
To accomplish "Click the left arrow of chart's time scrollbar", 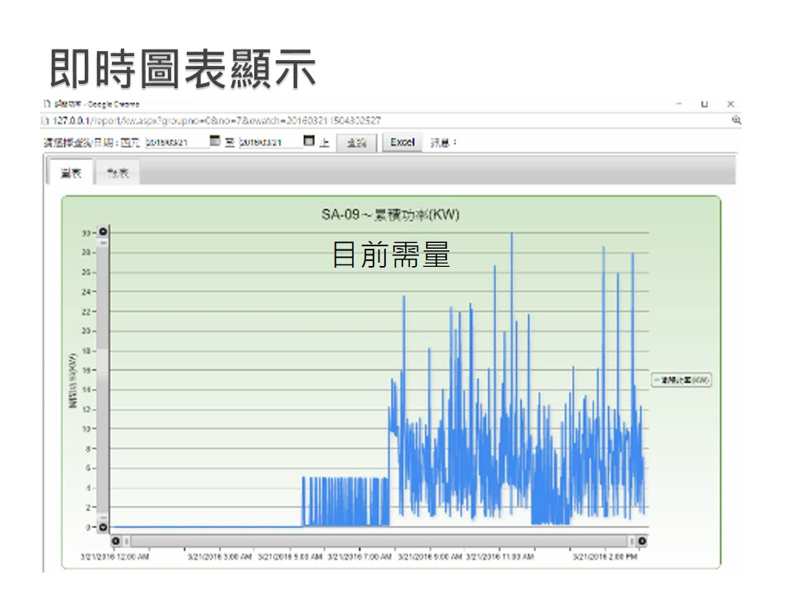I will coord(115,541).
